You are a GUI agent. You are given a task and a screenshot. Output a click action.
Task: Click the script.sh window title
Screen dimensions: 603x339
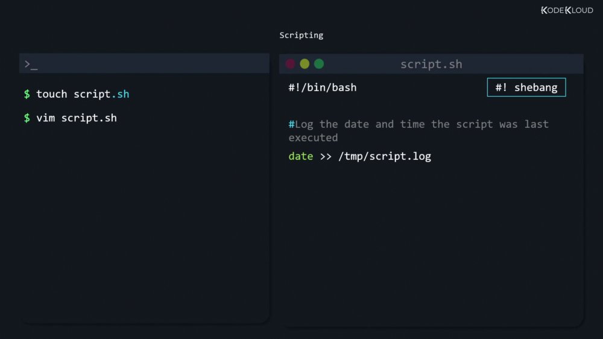coord(431,65)
